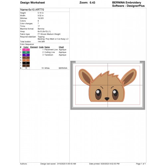Screen dimensions: 166x166
Task: Click the Hoop value '6x10 (6x10) (1)'
Action: point(44,32)
